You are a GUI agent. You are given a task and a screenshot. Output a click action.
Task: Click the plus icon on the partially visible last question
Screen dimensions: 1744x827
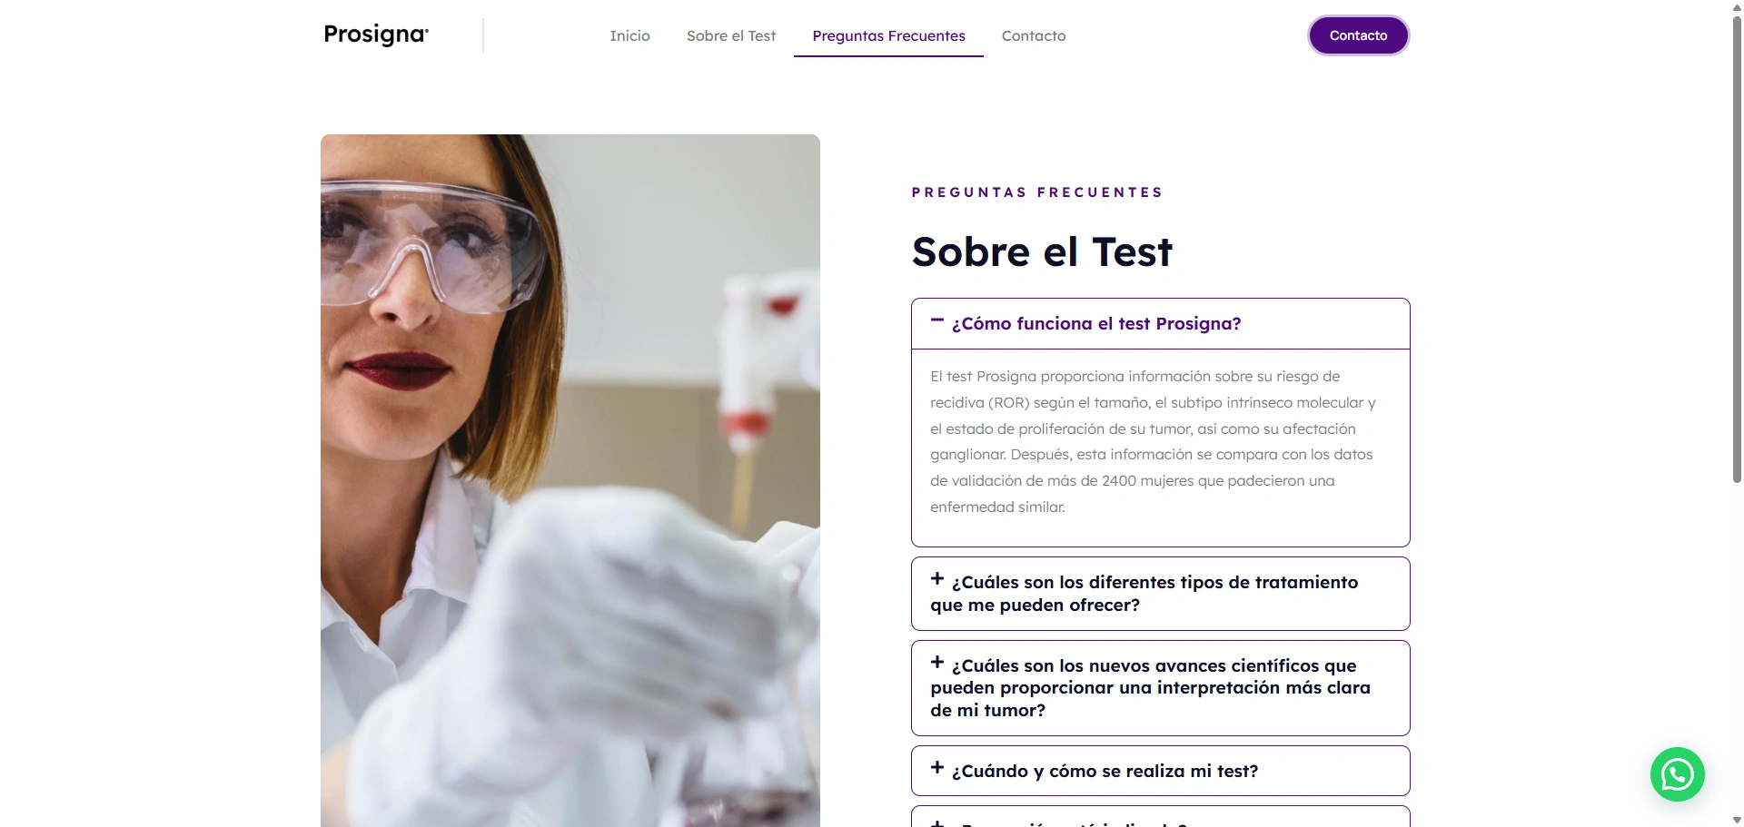pos(937,822)
